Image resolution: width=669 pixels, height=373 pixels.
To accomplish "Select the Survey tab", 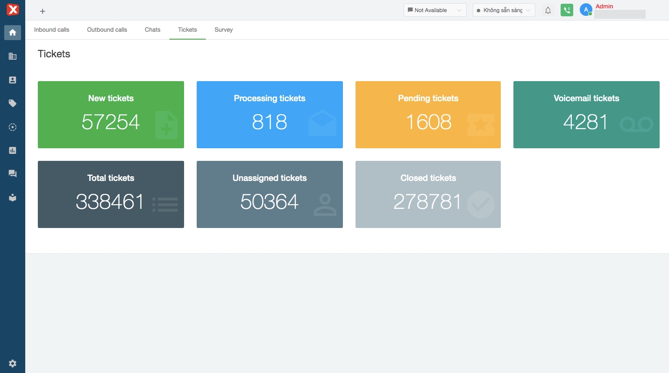I will click(x=223, y=30).
